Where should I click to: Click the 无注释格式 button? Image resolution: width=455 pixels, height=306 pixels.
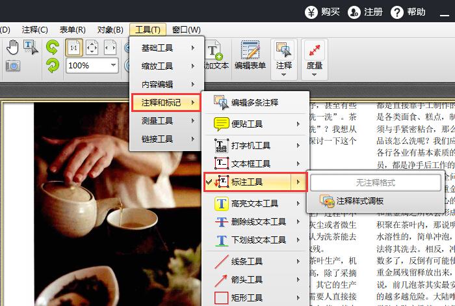tap(376, 183)
